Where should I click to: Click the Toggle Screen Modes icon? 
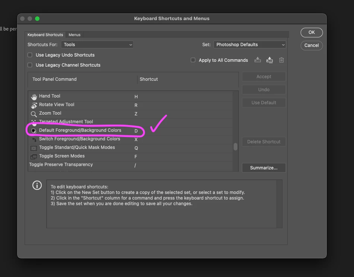pos(34,157)
